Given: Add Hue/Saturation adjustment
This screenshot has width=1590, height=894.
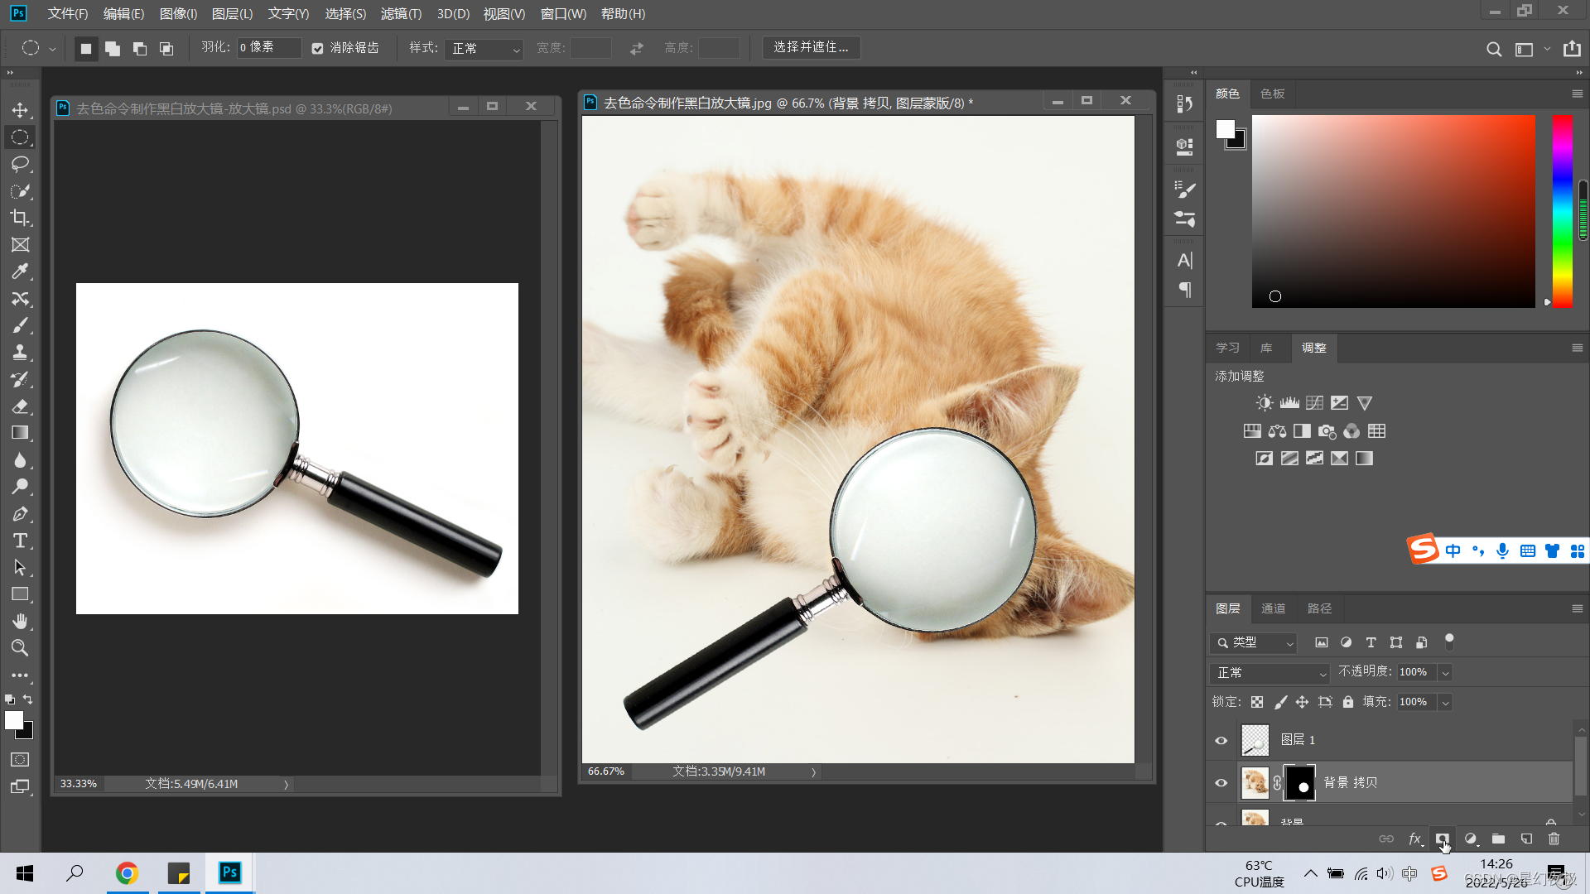Looking at the screenshot, I should click(x=1252, y=431).
